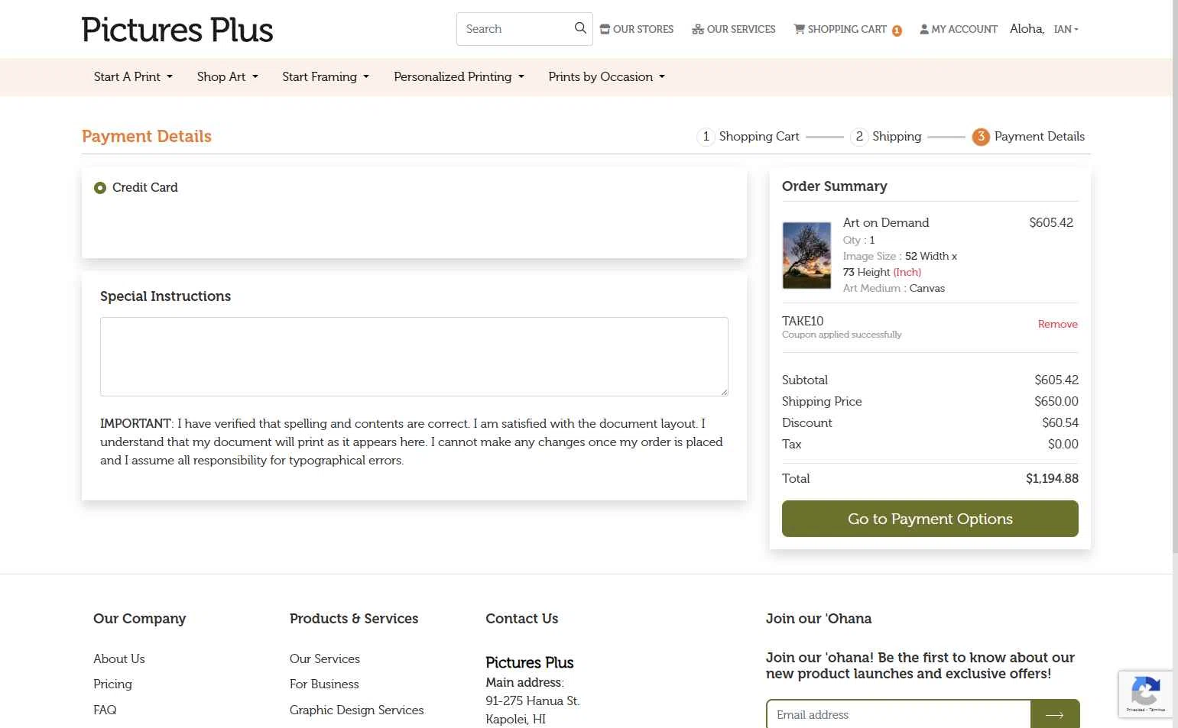The height and width of the screenshot is (728, 1178).
Task: Select the Credit Card radio button
Action: click(x=100, y=188)
